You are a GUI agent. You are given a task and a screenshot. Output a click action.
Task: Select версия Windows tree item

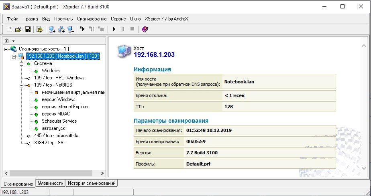59,99
